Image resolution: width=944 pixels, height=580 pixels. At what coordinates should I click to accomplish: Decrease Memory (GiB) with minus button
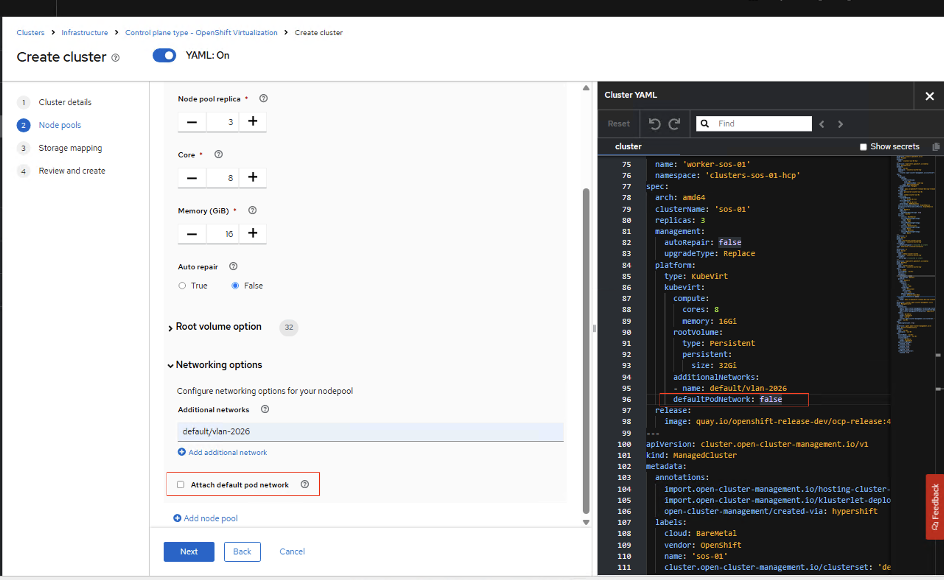coord(192,234)
